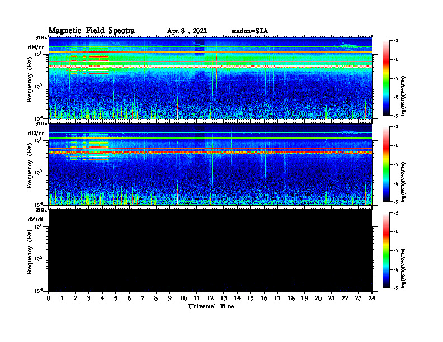Click the dD/dt color bar
Screen dimensions: 443x342
coord(386,164)
